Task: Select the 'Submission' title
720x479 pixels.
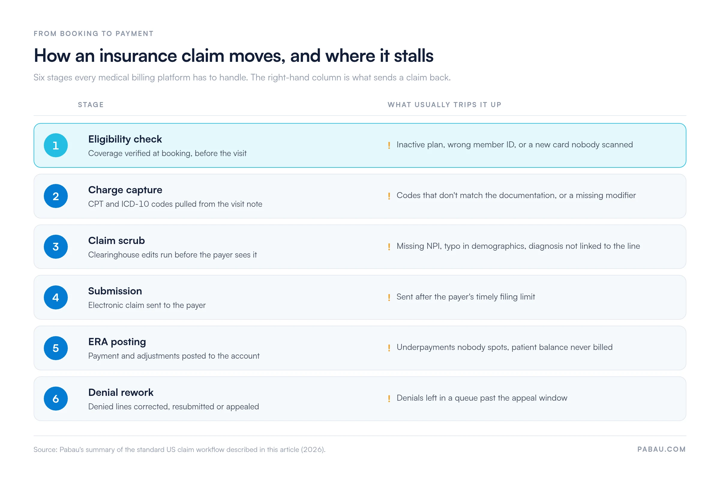Action: pyautogui.click(x=115, y=291)
